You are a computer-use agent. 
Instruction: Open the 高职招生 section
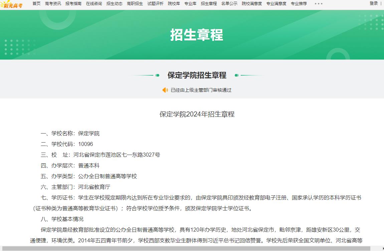(135, 4)
